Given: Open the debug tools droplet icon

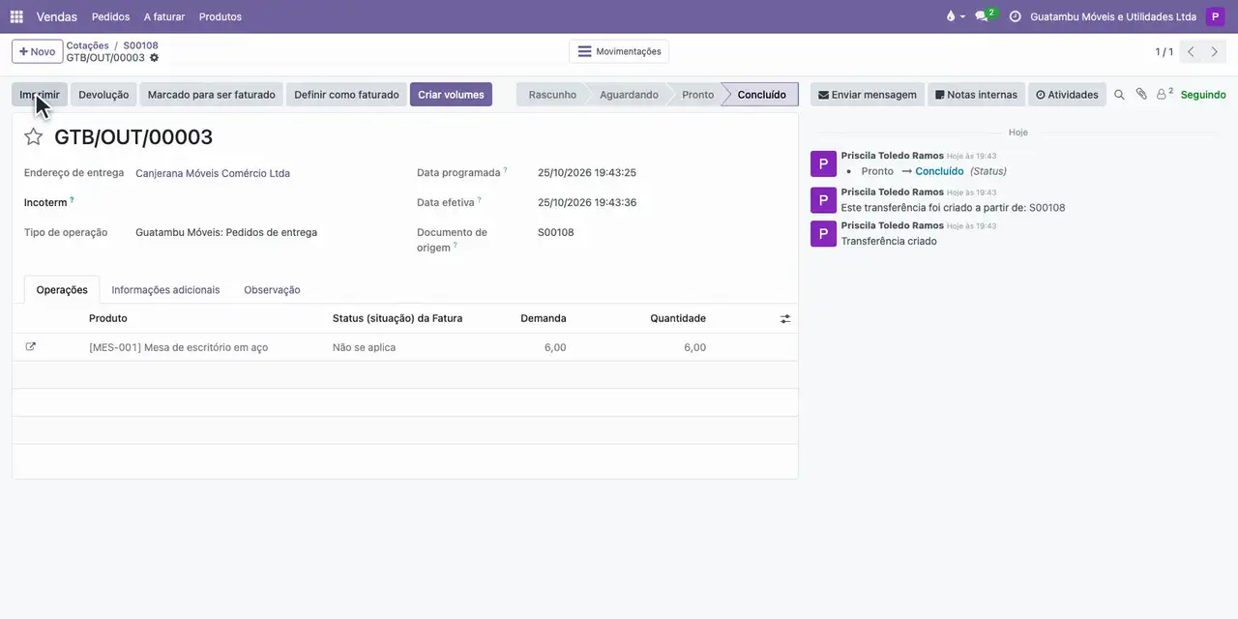Looking at the screenshot, I should [955, 16].
